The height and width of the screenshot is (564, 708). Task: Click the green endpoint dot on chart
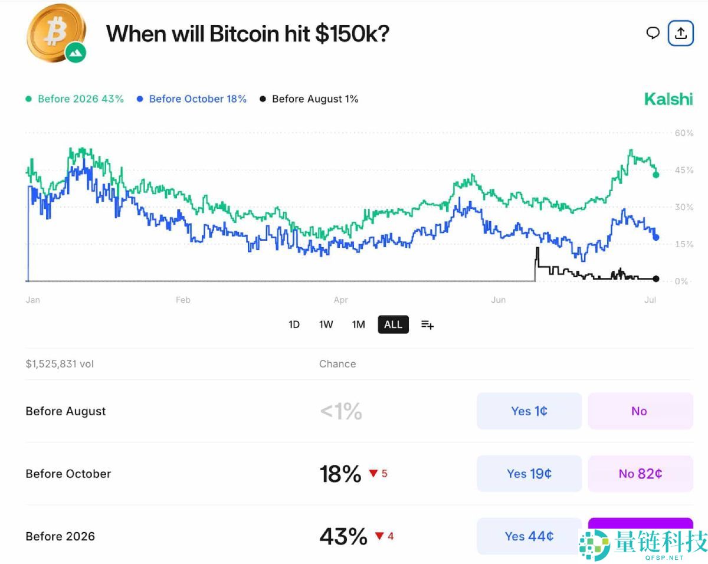(656, 175)
